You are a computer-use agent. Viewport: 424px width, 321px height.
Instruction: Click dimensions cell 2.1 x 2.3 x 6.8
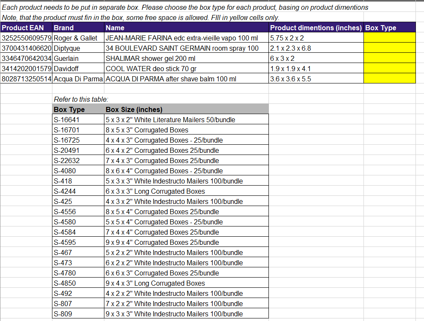(316, 48)
